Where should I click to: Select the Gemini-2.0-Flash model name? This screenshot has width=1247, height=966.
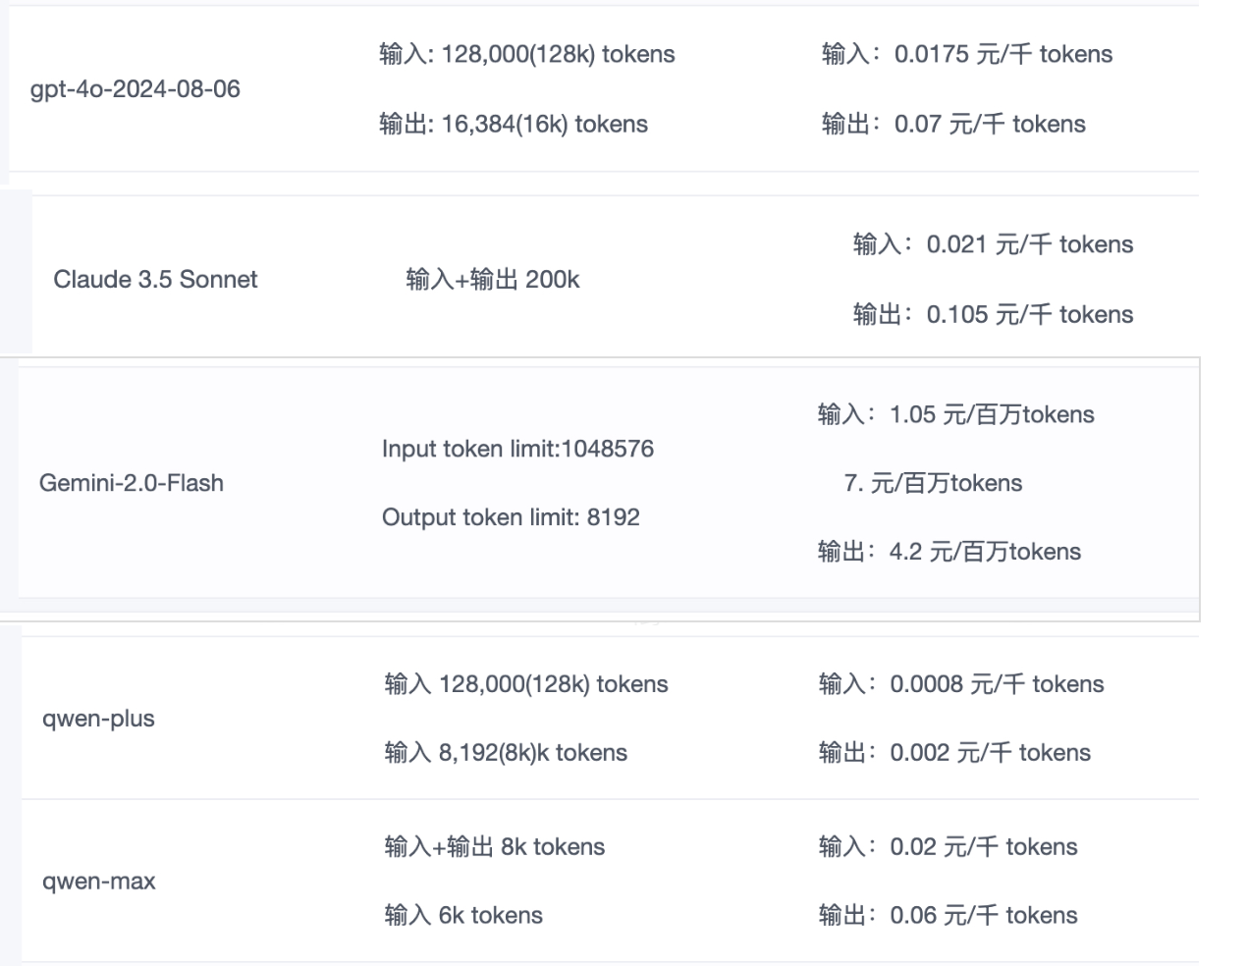(132, 483)
